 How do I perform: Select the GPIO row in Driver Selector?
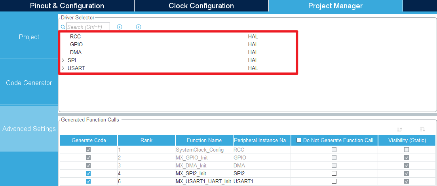76,44
